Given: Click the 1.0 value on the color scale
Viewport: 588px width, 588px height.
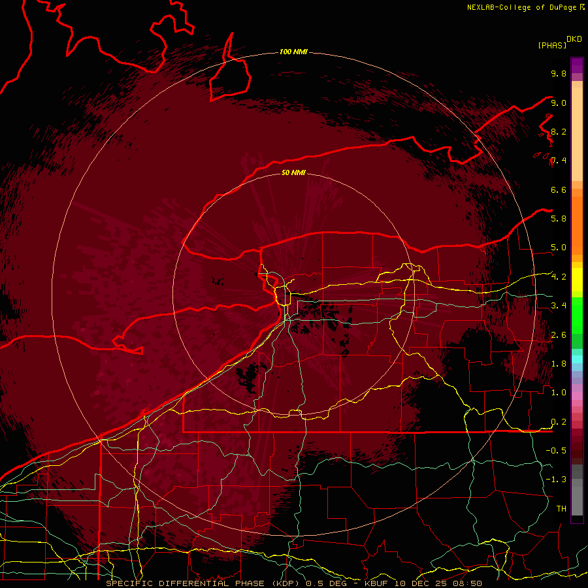Looking at the screenshot, I should [559, 393].
